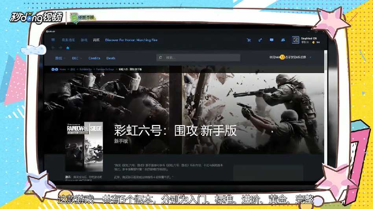Click the breadcrumb forward circle arrow
This screenshot has width=373, height=209.
[56, 70]
